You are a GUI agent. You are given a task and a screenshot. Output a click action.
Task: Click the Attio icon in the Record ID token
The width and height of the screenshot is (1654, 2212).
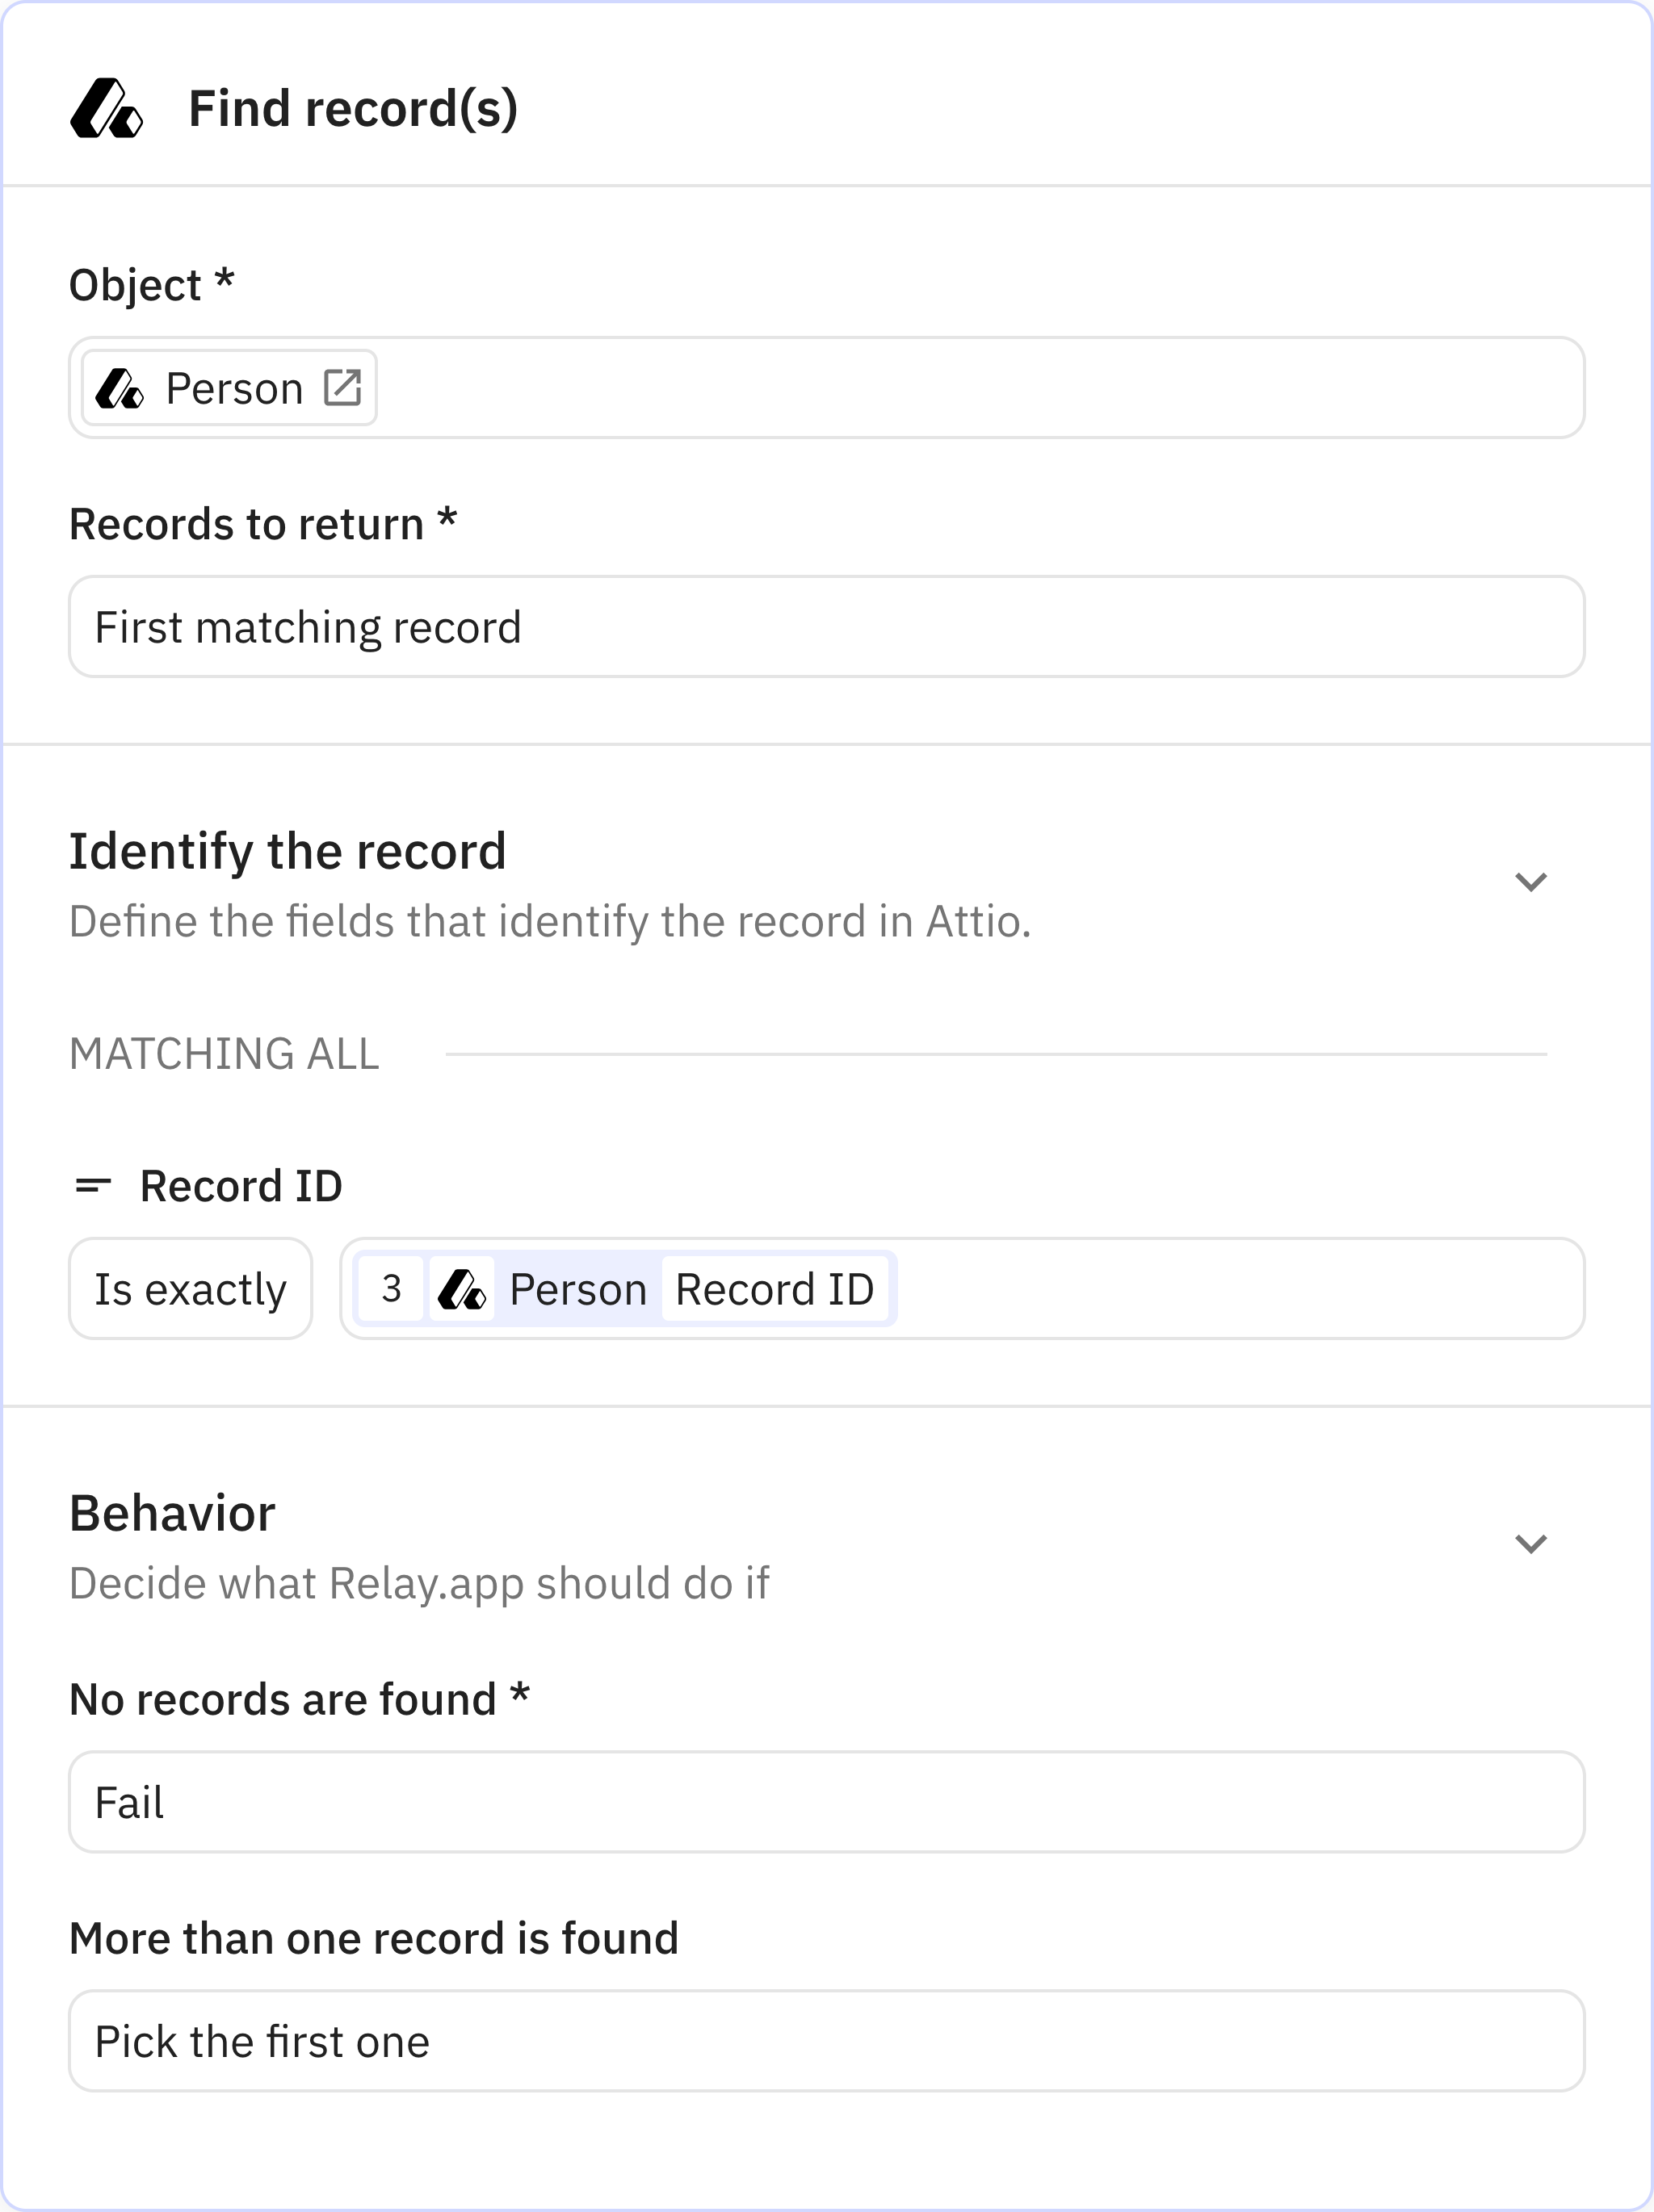tap(462, 1289)
